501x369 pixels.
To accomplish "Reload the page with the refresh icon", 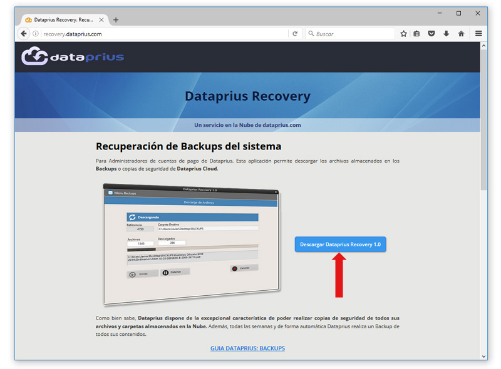I will tap(295, 34).
